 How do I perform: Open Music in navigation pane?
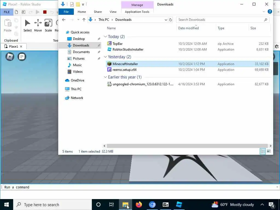point(77,65)
